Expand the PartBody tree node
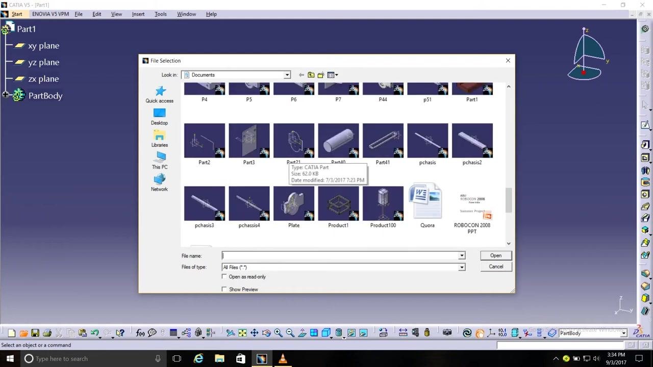 click(5, 95)
